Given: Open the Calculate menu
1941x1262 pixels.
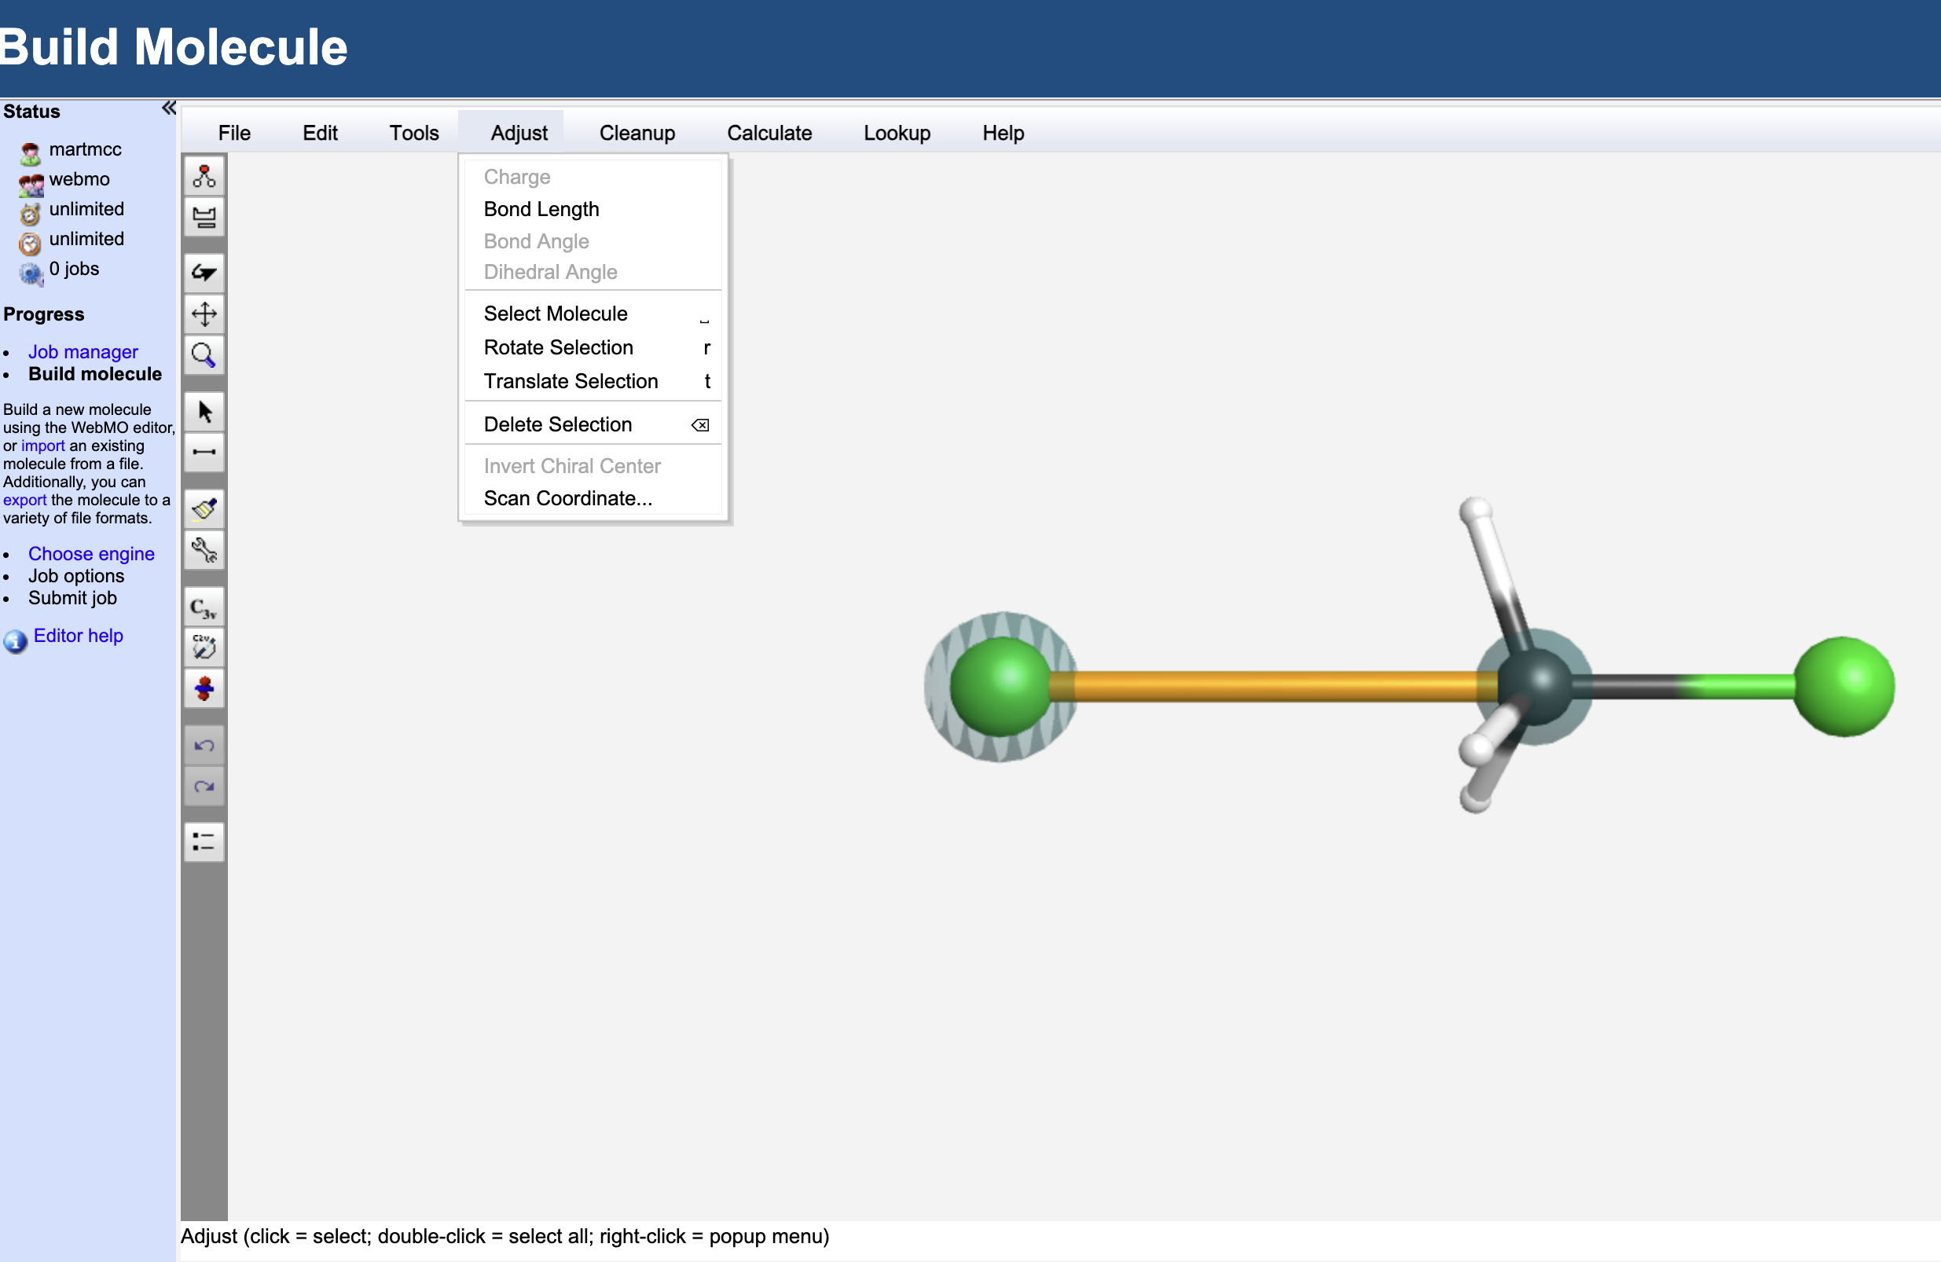Looking at the screenshot, I should (769, 133).
